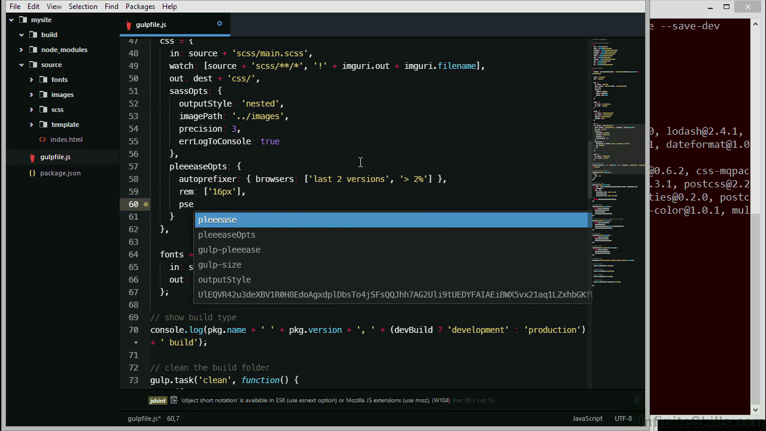Image resolution: width=766 pixels, height=431 pixels.
Task: Click the node_modules folder icon
Action: (33, 50)
